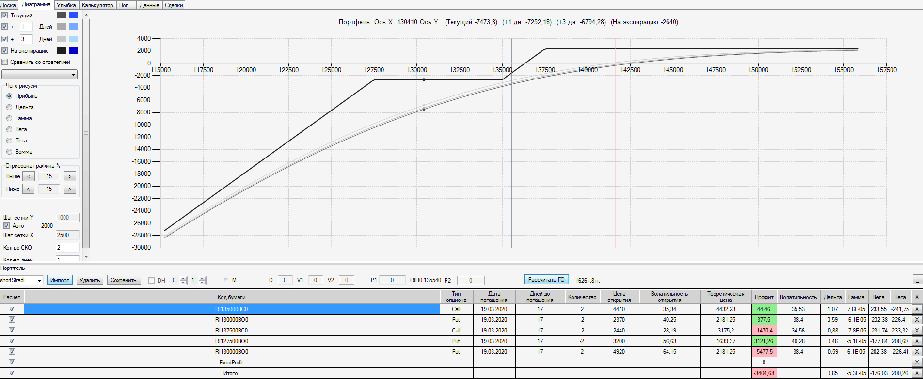This screenshot has width=923, height=379.
Task: Remove the RI135000BC0 row with X button
Action: [917, 309]
